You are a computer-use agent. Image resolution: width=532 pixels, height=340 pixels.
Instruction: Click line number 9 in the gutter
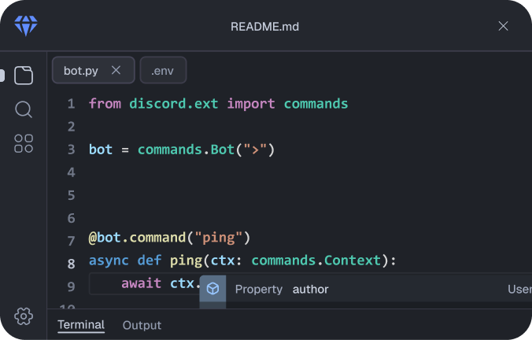tap(72, 286)
